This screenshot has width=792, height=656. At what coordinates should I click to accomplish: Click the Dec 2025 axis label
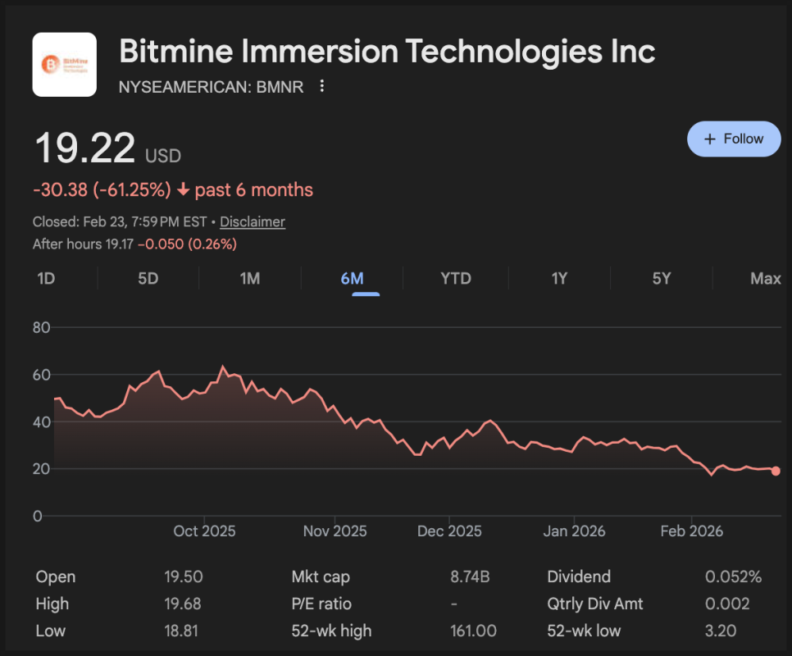448,531
